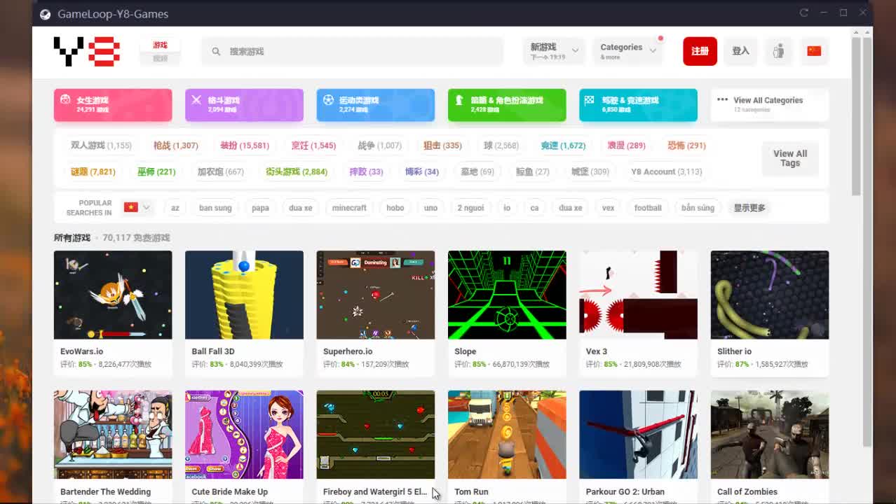This screenshot has height=504, width=896.
Task: Click the Y8 logo
Action: click(x=87, y=51)
